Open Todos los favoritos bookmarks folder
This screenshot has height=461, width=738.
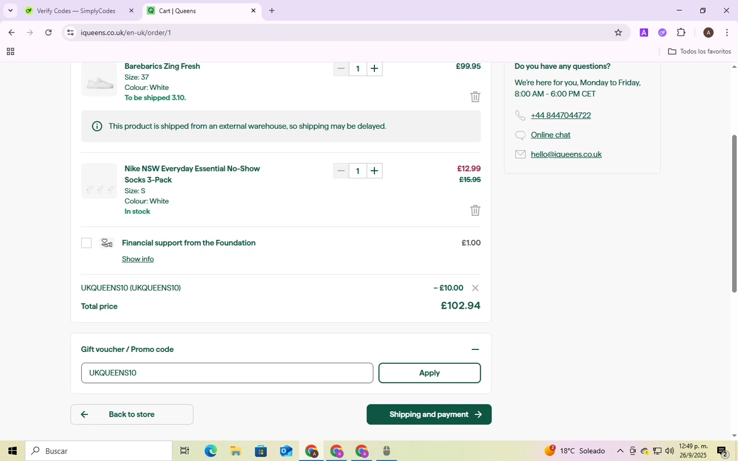click(699, 52)
